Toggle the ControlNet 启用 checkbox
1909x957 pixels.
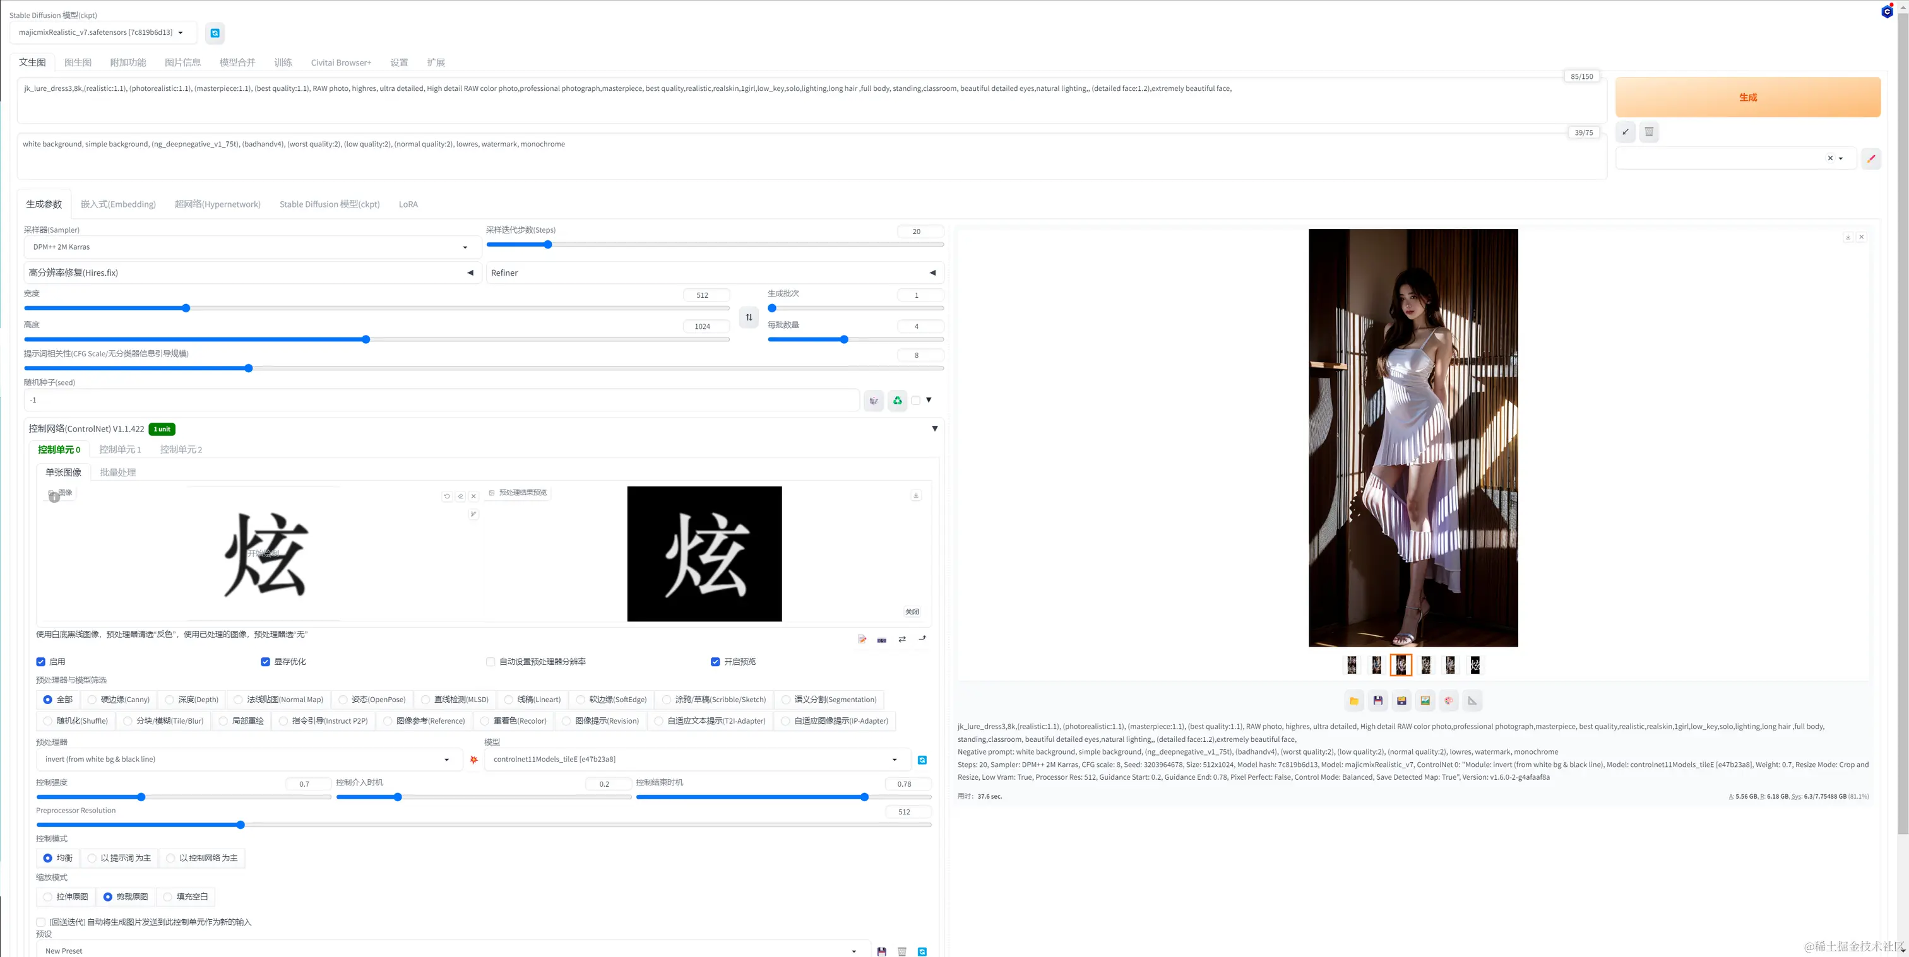[41, 662]
